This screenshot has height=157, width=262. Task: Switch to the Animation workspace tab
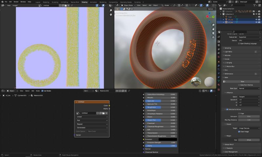pyautogui.click(x=93, y=2)
